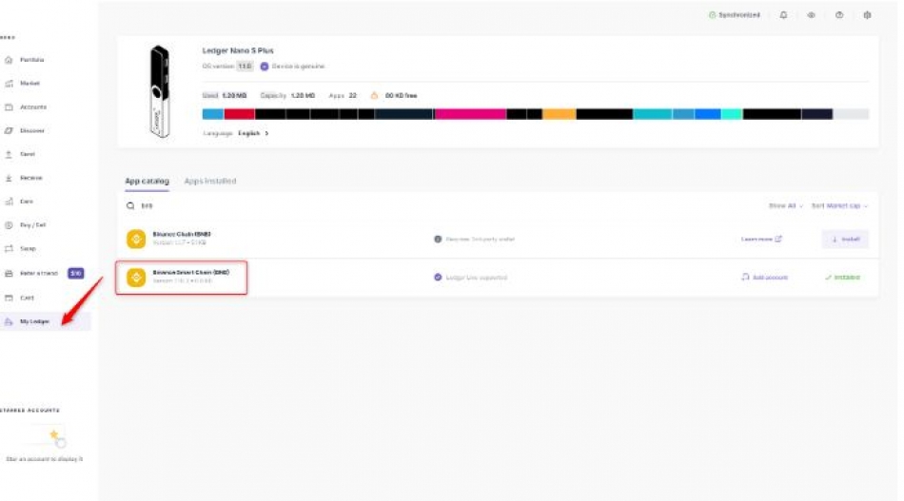
Task: Install the Binance Chain (BNB) app
Action: [845, 239]
